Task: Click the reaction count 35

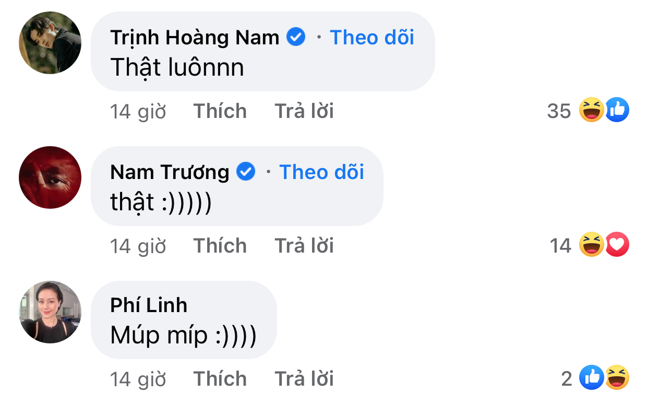Action: tap(561, 110)
